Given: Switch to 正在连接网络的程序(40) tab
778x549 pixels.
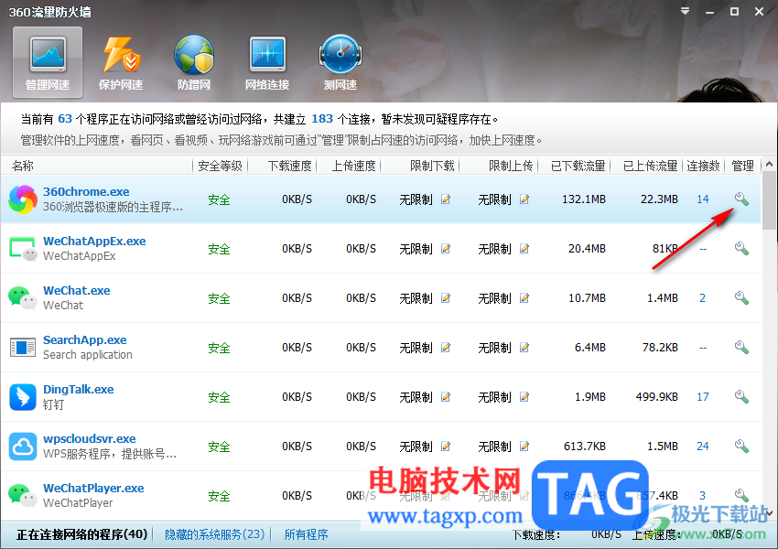Looking at the screenshot, I should 81,534.
